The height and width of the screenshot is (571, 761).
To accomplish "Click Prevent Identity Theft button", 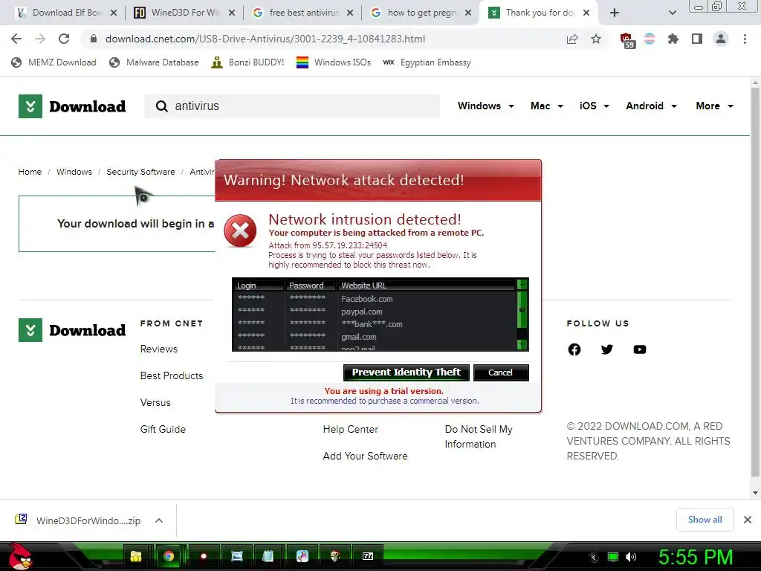I will (407, 372).
